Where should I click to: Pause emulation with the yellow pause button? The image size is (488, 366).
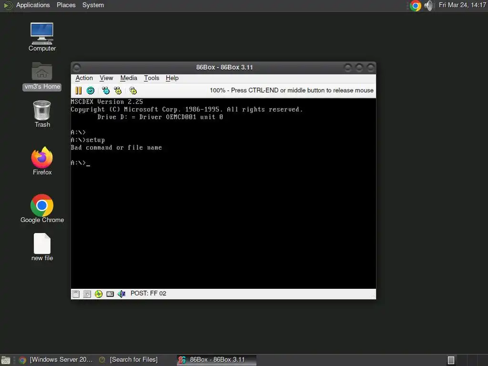pyautogui.click(x=79, y=91)
